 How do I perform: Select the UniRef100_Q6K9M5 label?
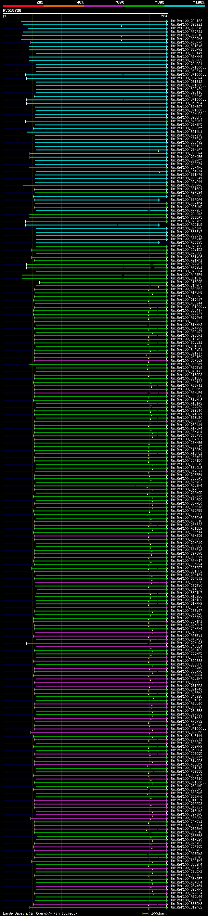(187, 124)
